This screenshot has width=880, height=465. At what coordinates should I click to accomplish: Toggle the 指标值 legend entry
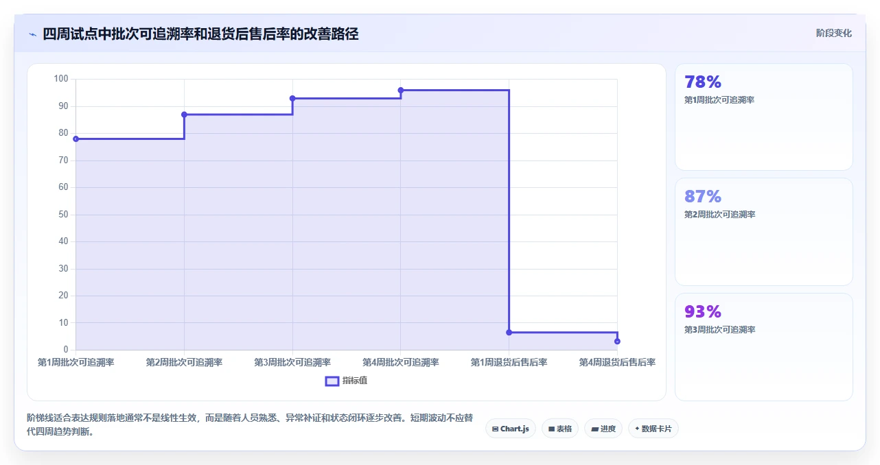[x=347, y=381]
